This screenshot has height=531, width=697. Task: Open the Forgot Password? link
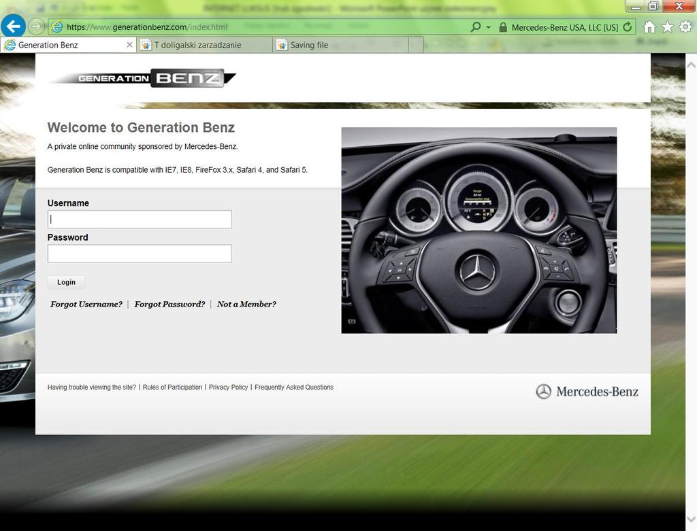tap(169, 304)
